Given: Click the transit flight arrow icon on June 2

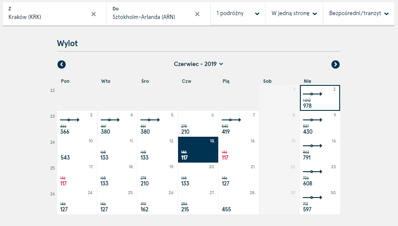Looking at the screenshot, I should (x=312, y=94).
